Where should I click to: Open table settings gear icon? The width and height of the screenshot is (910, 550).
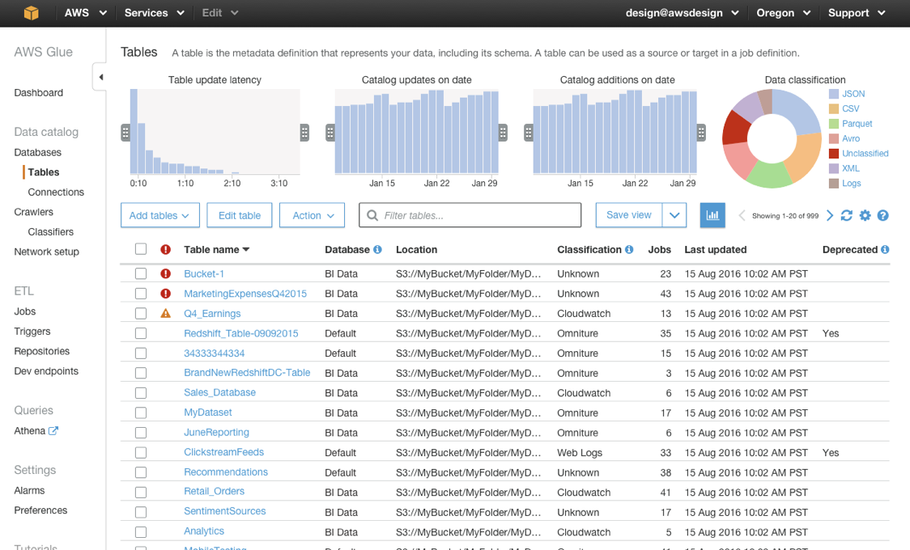[x=865, y=216]
